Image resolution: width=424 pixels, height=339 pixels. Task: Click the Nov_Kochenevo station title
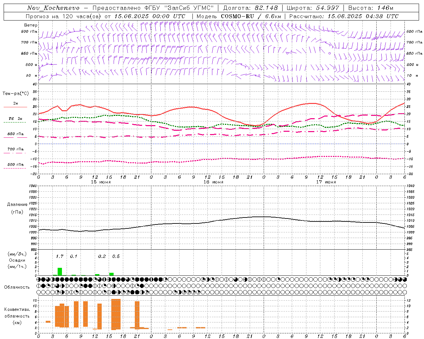coord(53,8)
